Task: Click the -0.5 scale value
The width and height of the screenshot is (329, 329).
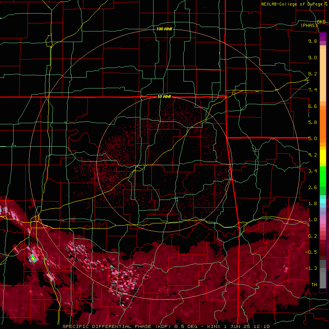Action: point(311,252)
